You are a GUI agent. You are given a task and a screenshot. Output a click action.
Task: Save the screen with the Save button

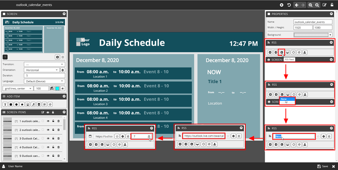click(x=323, y=167)
